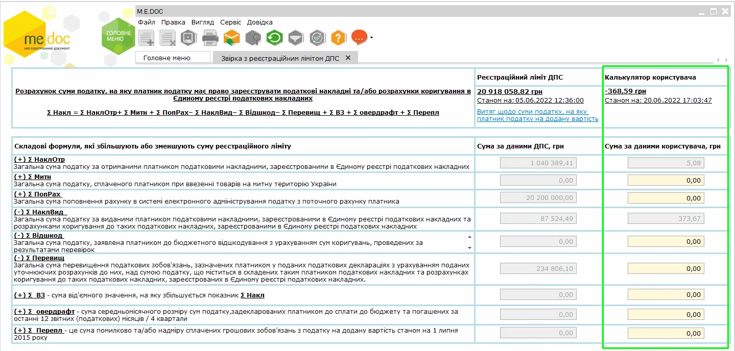The image size is (735, 351).
Task: Click Сума за даними ДПС, грн header
Action: 520,146
